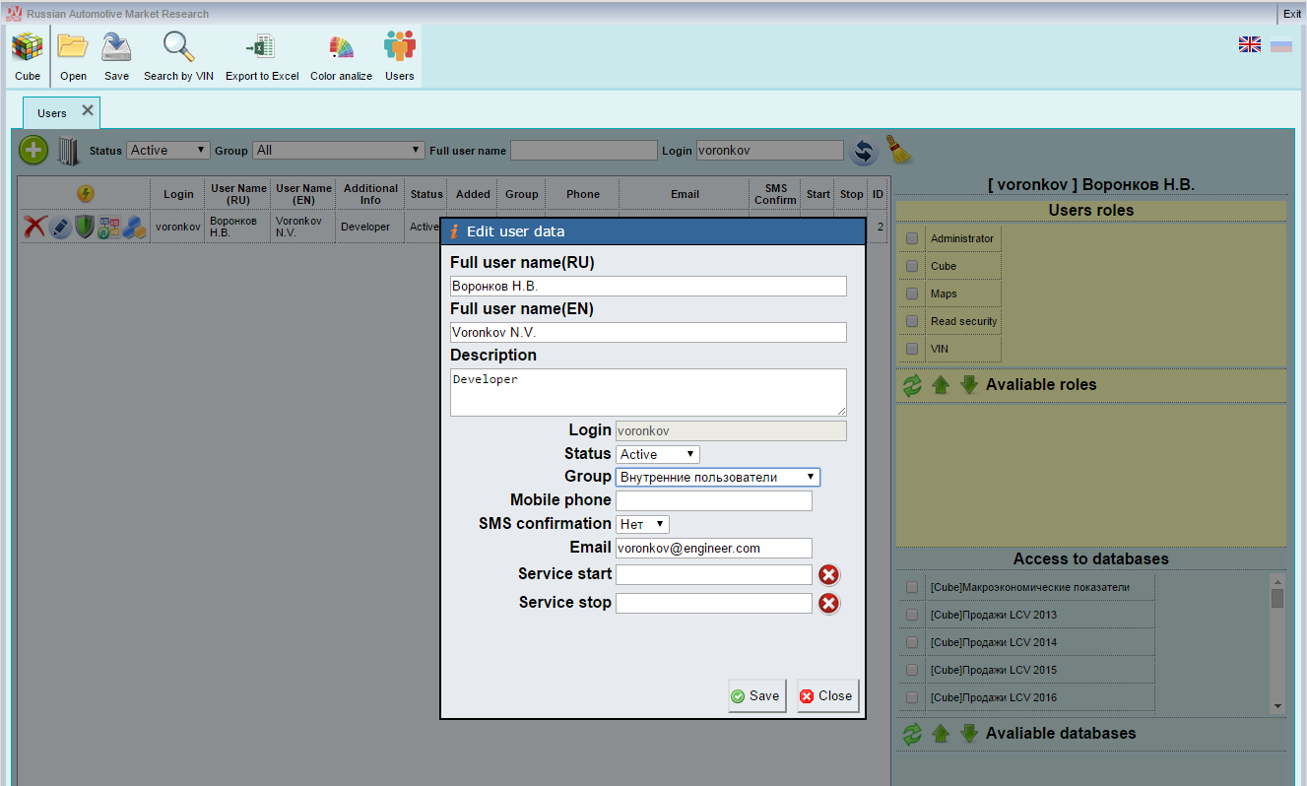This screenshot has height=786, width=1307.
Task: Check the Read security role checkbox
Action: [x=912, y=321]
